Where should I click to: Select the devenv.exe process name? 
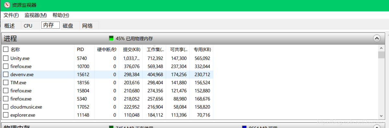[x=22, y=75]
